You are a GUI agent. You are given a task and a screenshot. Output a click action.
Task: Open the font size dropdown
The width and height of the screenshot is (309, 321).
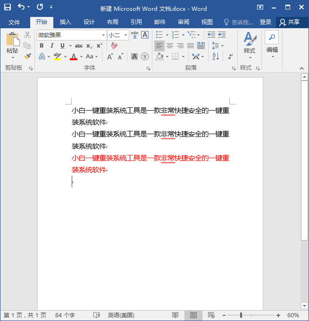click(125, 35)
